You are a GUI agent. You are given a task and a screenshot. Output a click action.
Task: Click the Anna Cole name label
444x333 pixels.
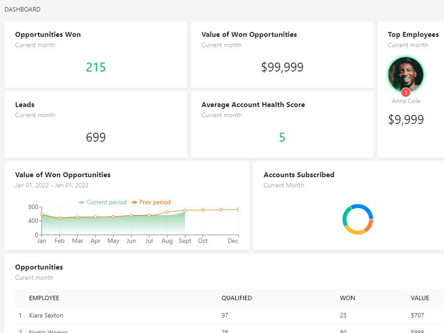point(406,101)
